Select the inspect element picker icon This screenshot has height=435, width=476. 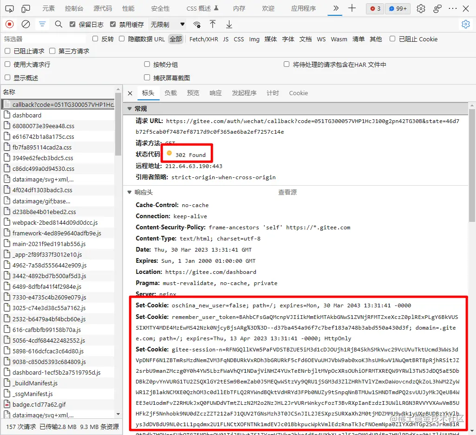pos(9,9)
